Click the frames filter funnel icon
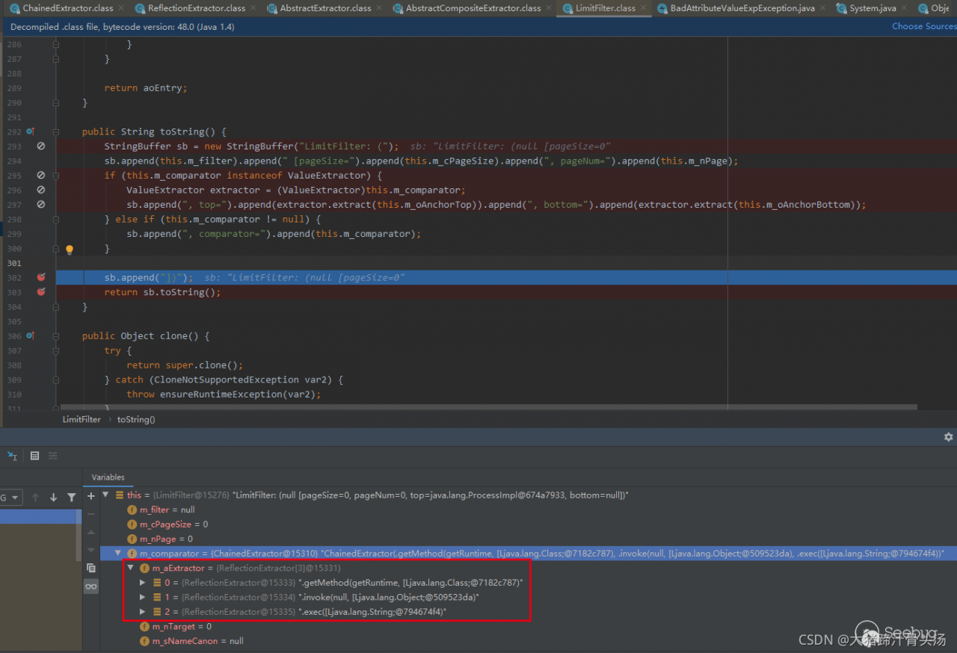 tap(72, 498)
